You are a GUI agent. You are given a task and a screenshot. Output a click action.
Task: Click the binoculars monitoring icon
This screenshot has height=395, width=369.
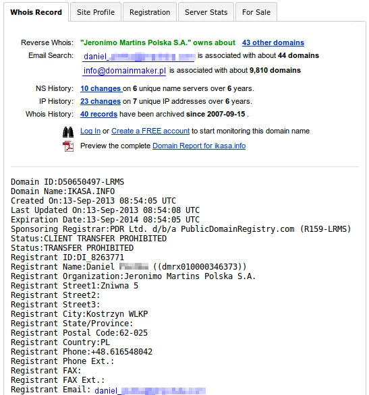point(68,132)
